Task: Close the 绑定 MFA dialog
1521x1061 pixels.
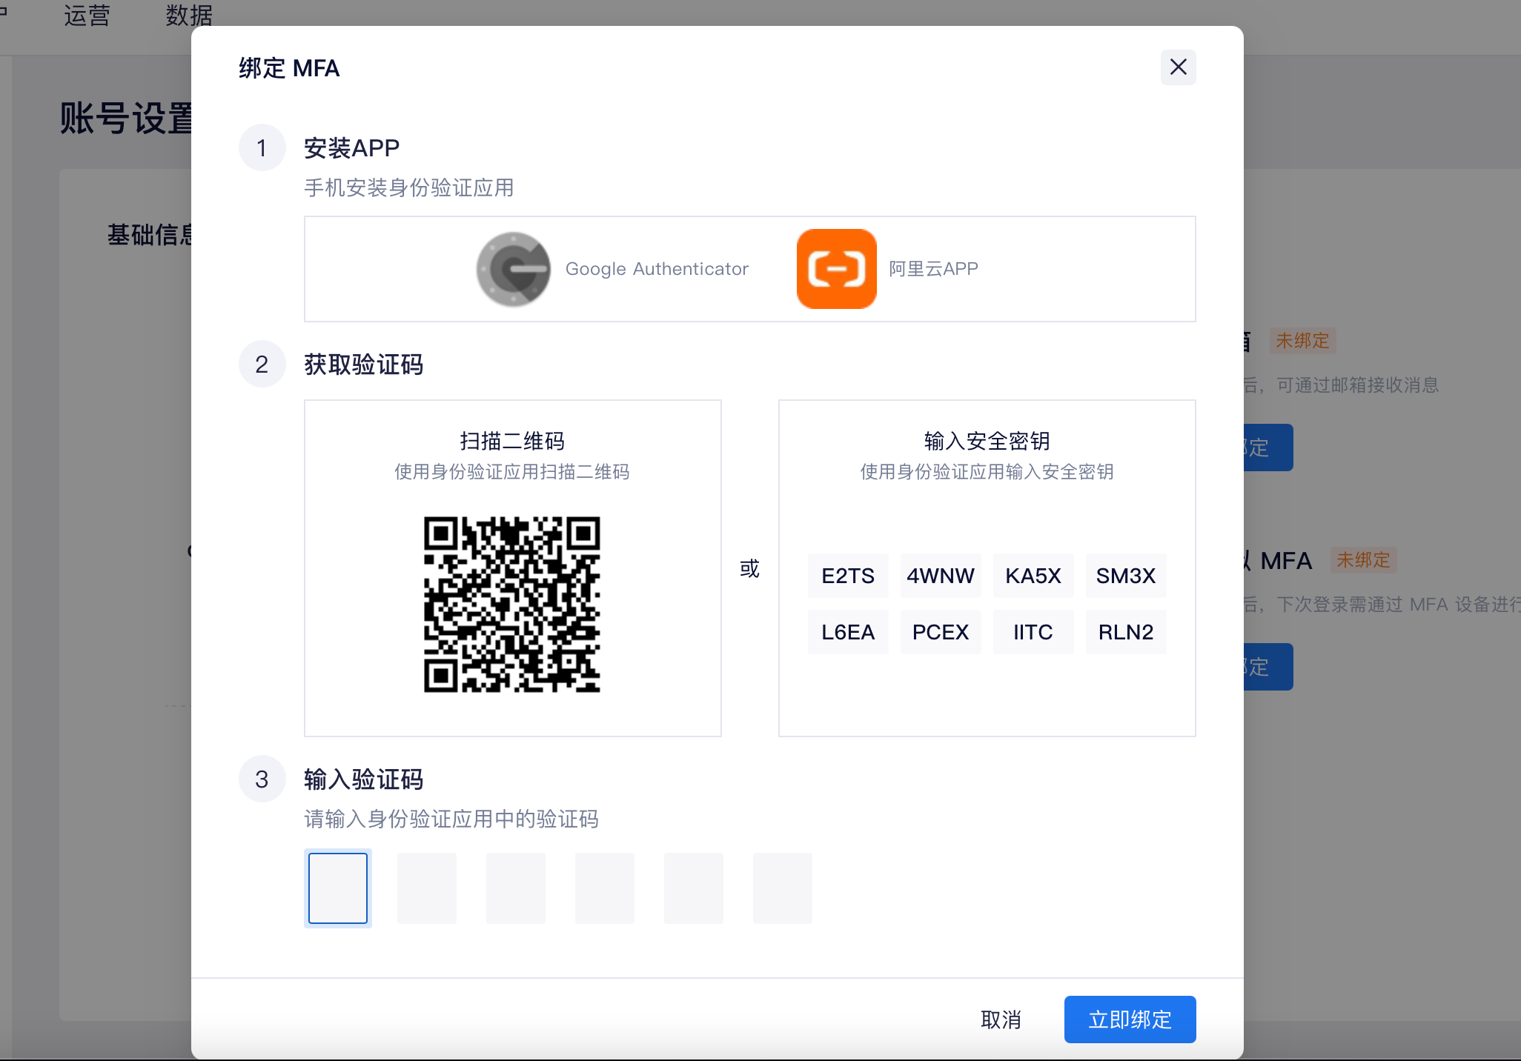Action: (1178, 67)
